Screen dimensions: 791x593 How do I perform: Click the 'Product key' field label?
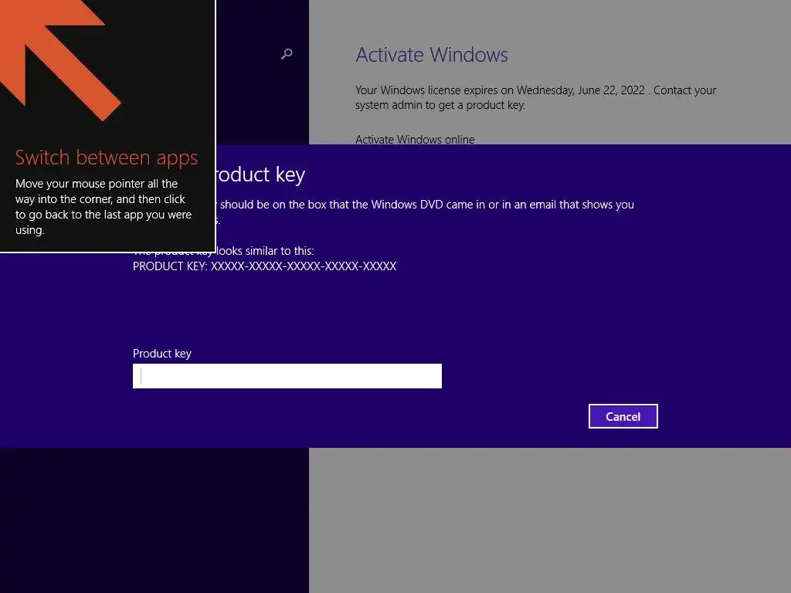[x=162, y=354]
